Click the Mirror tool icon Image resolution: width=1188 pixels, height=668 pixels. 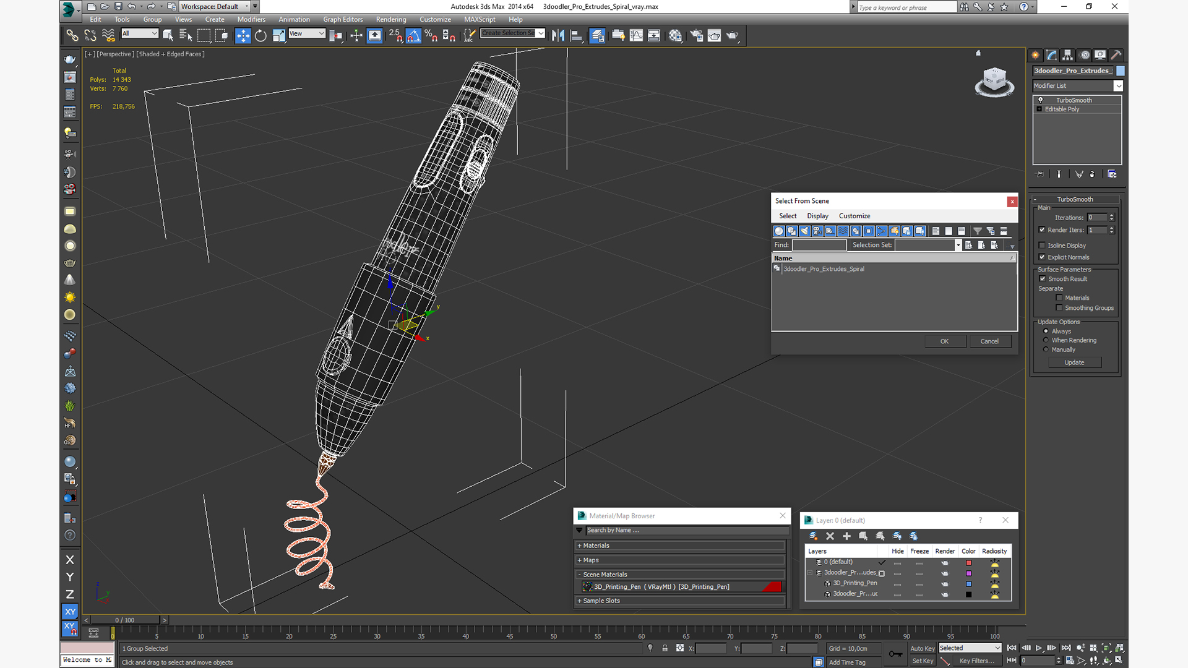point(558,36)
